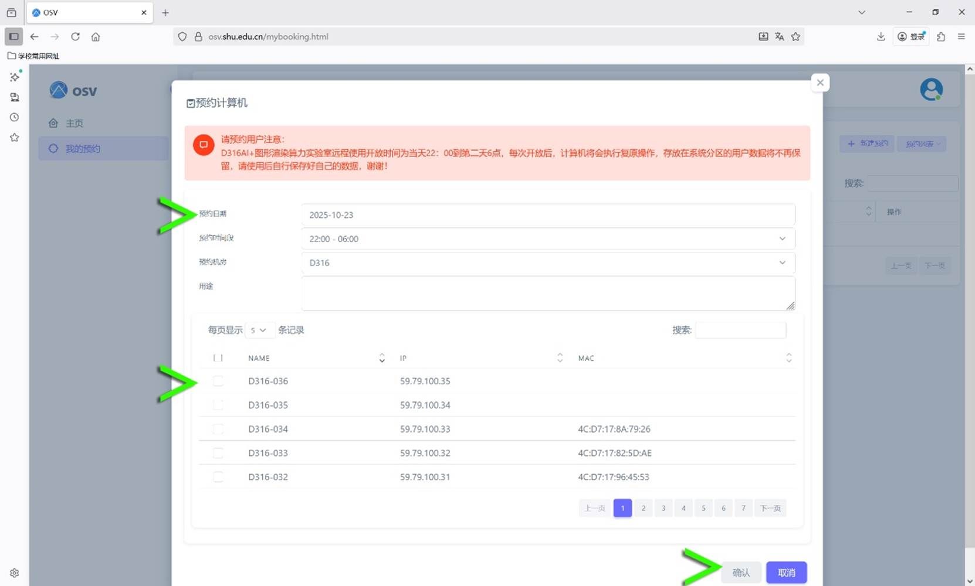Change records per page dropdown showing 5
This screenshot has width=975, height=586.
pyautogui.click(x=259, y=330)
